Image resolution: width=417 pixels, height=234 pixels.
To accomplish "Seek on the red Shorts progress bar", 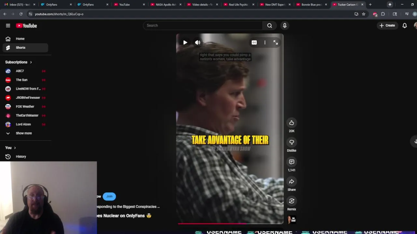I will click(230, 224).
